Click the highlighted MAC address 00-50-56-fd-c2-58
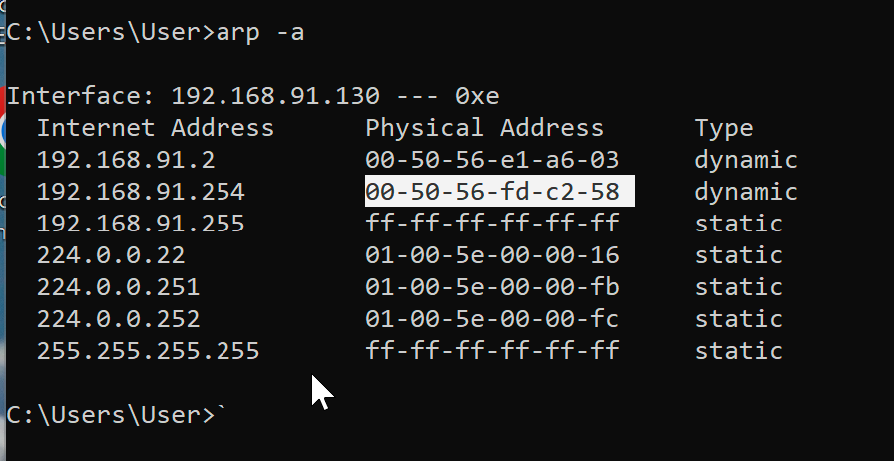The height and width of the screenshot is (461, 894). point(493,192)
